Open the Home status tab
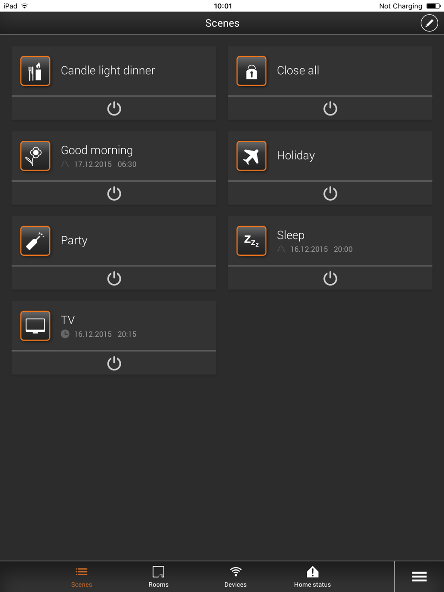 [313, 576]
